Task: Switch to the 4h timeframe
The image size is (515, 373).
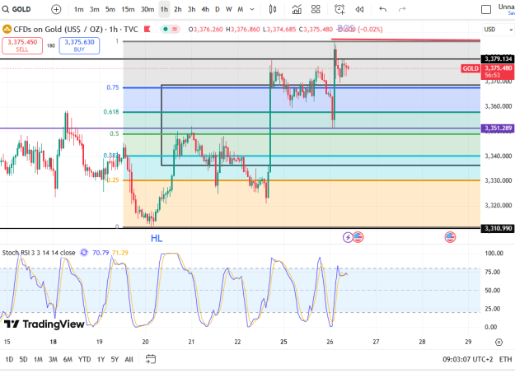Action: pyautogui.click(x=205, y=10)
